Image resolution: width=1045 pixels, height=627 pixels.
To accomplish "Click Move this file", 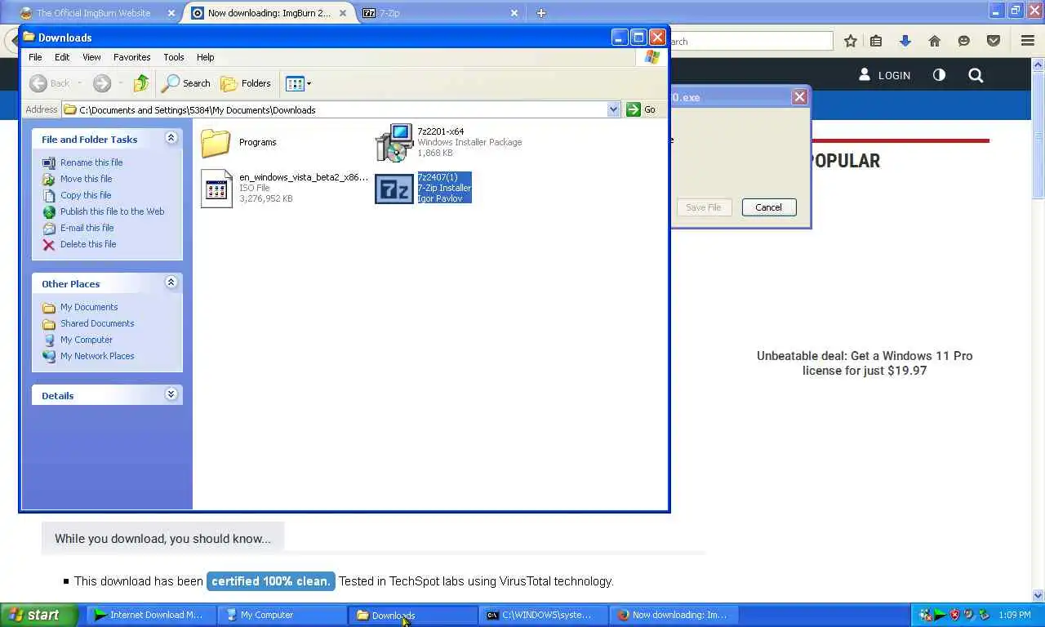I will 86,179.
